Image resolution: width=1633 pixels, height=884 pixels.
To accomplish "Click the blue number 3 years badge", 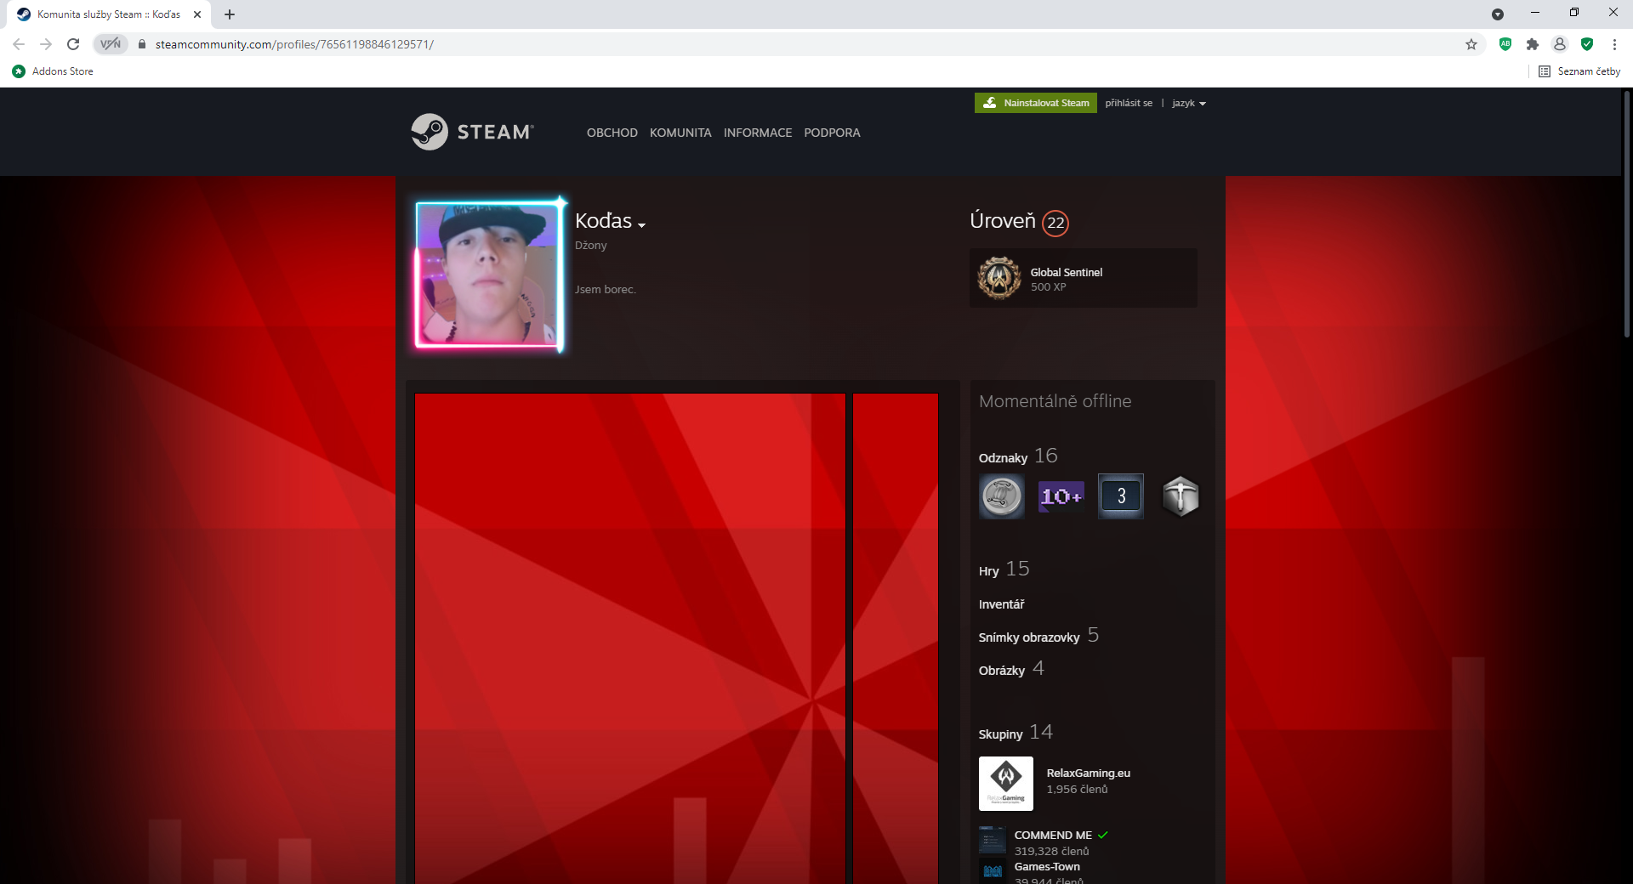I will [x=1121, y=496].
